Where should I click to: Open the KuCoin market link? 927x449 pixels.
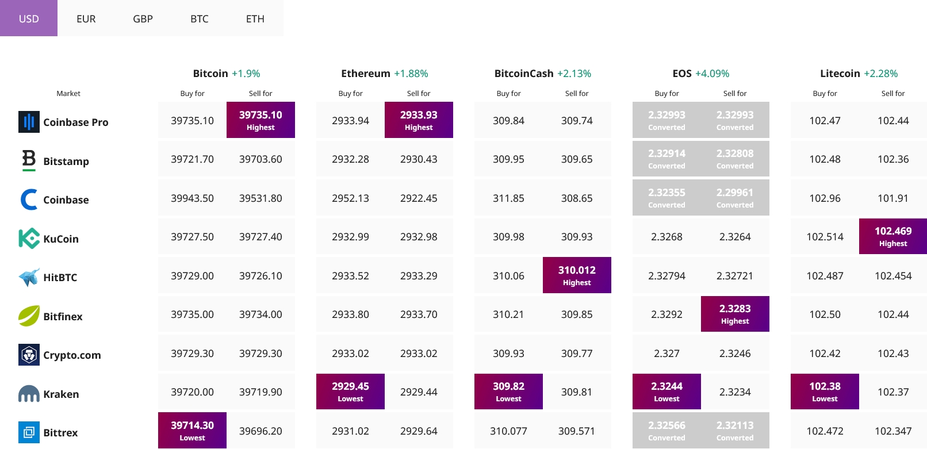click(x=61, y=239)
